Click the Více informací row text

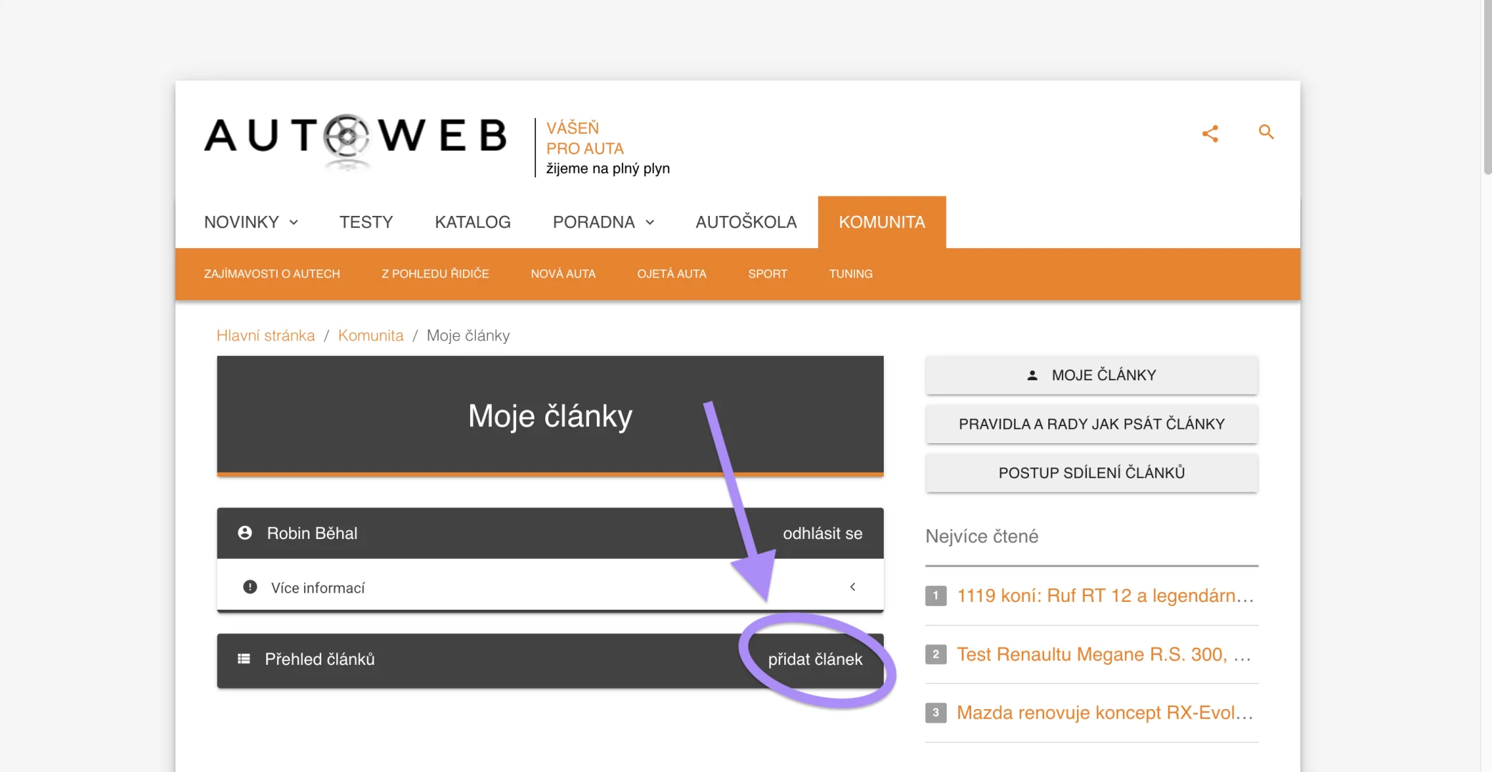(x=318, y=588)
